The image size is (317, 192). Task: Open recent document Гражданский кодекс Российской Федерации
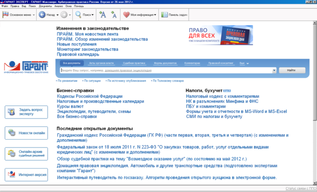(x=173, y=138)
